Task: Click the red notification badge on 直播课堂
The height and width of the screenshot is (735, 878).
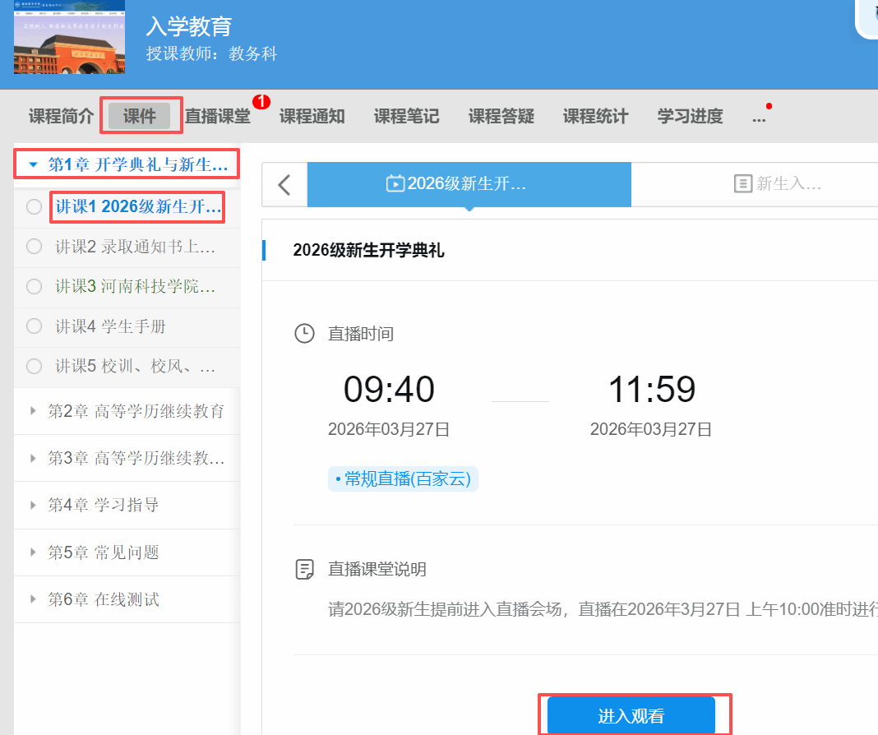Action: pyautogui.click(x=261, y=103)
